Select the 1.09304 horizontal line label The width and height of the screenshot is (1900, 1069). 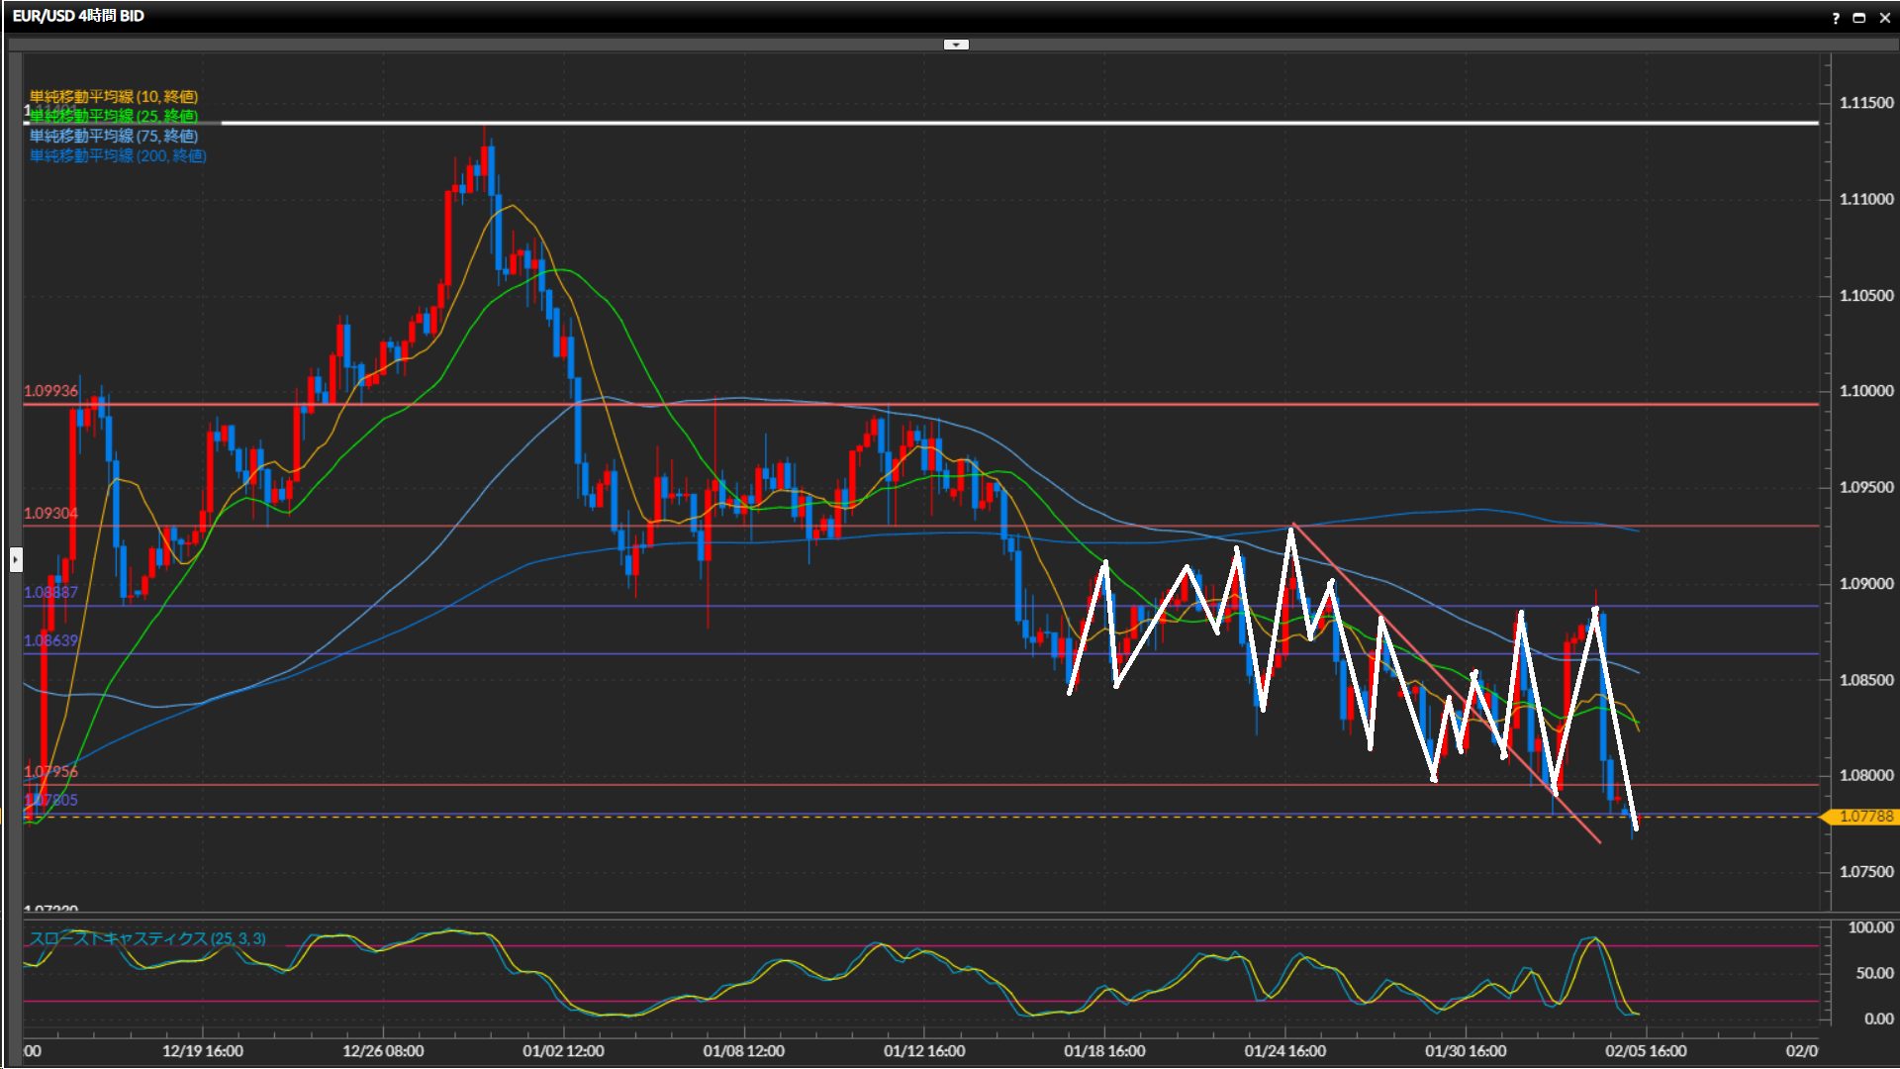coord(50,513)
